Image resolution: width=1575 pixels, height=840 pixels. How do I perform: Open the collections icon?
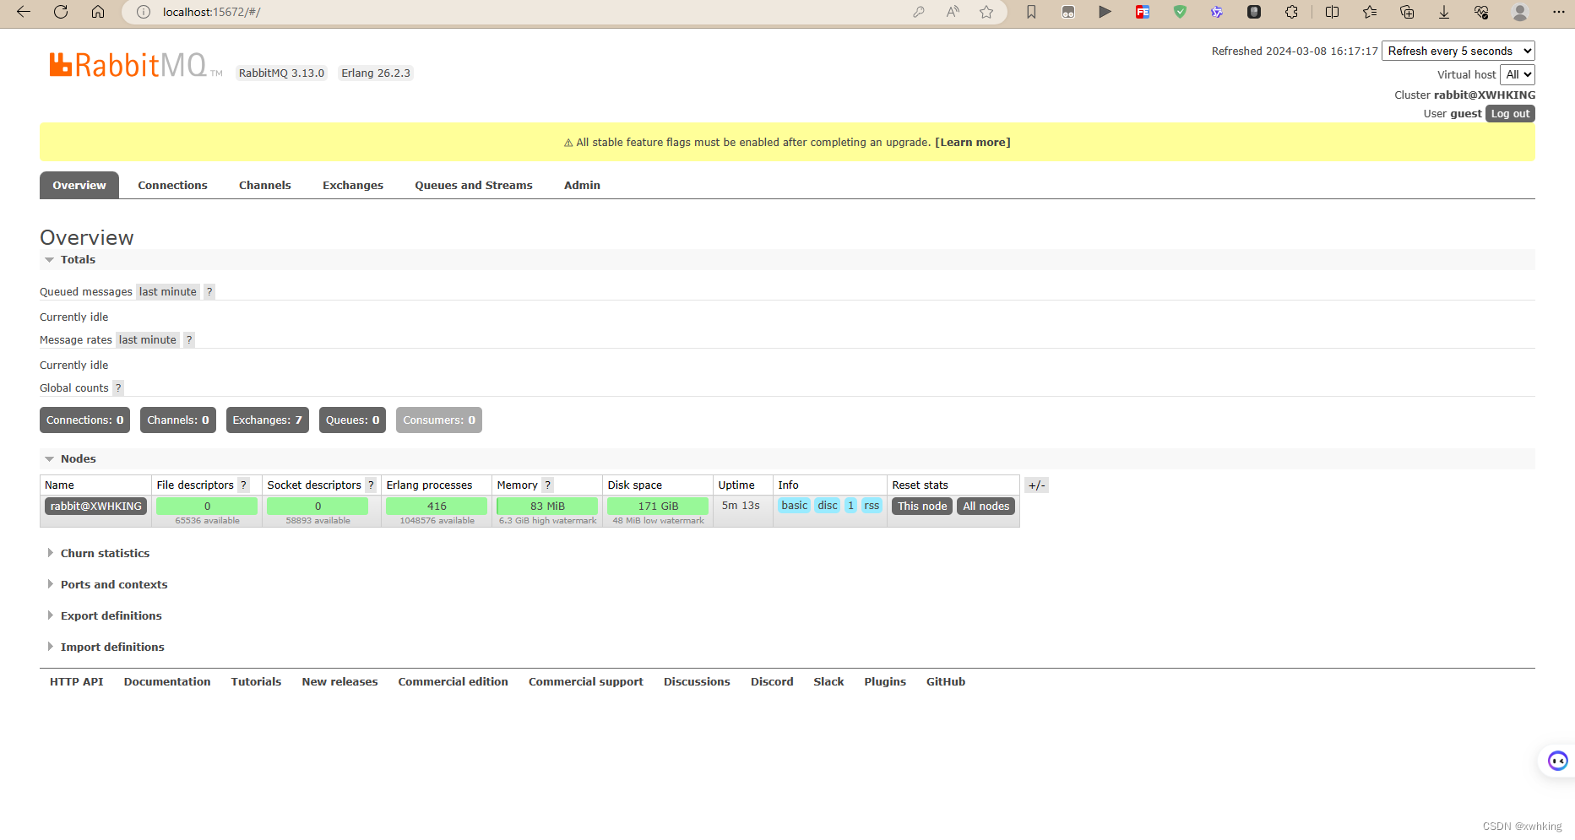pos(1407,12)
